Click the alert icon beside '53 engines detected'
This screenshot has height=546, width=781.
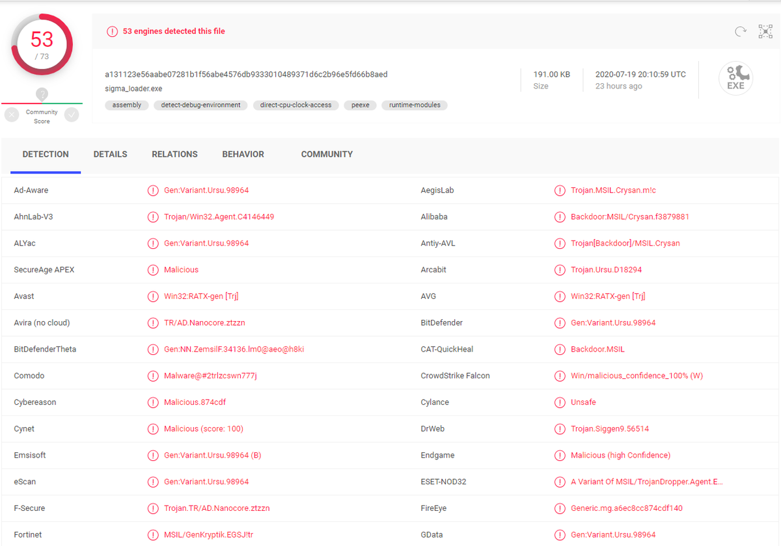pos(113,31)
